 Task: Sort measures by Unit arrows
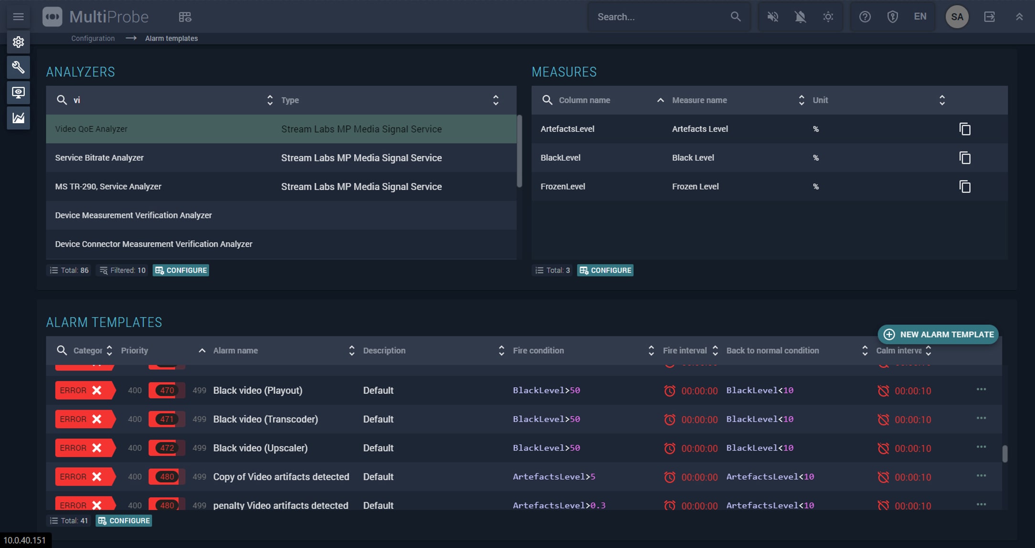[x=942, y=100]
